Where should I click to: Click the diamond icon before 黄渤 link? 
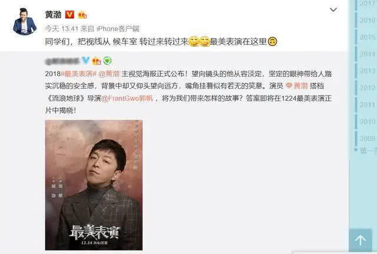289,85
